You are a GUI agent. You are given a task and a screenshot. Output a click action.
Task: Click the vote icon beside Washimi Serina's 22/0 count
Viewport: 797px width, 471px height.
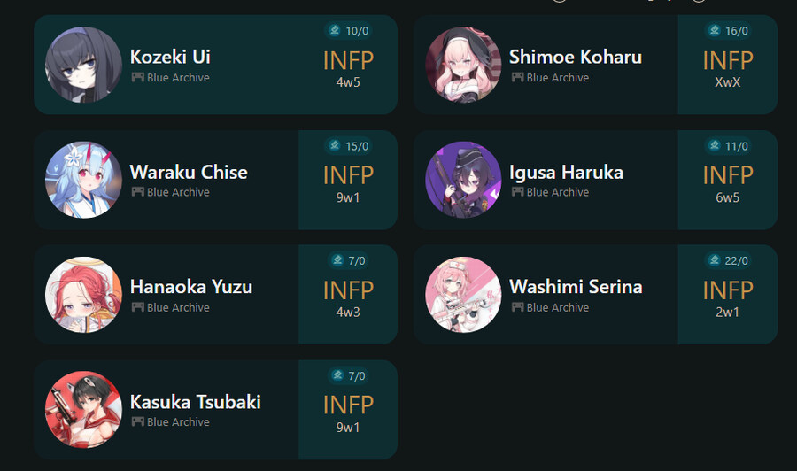click(x=715, y=260)
